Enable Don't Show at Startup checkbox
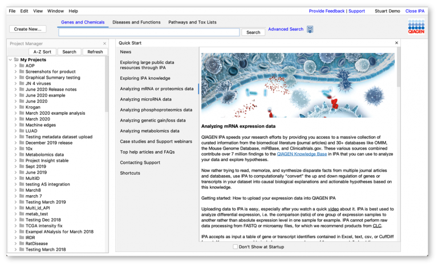 [x=235, y=247]
